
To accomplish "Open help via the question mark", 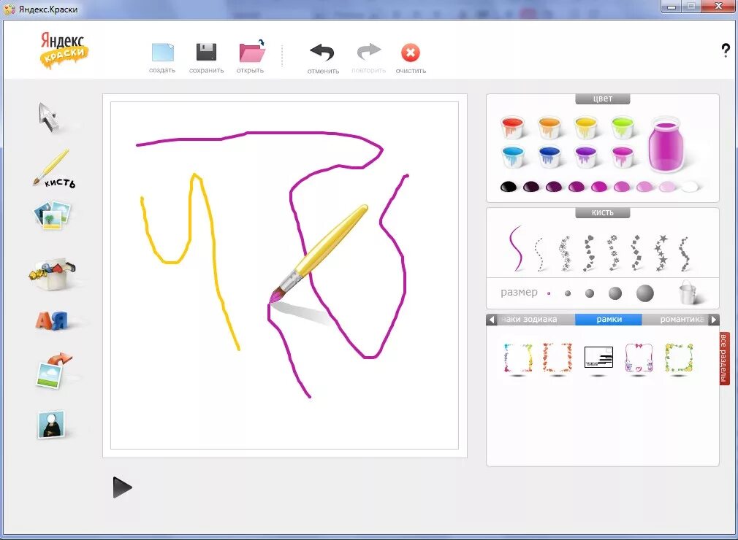I will click(x=726, y=50).
